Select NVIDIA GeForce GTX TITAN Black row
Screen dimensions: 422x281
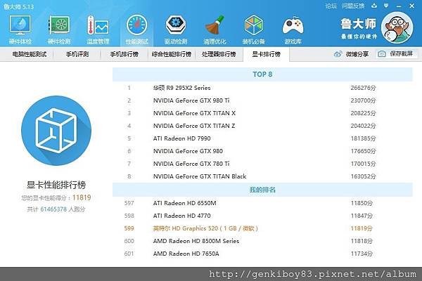(262, 176)
